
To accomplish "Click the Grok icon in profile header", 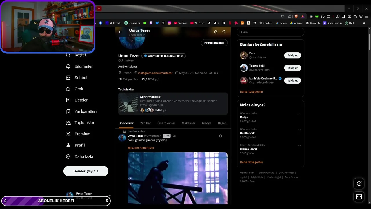I will (x=216, y=32).
